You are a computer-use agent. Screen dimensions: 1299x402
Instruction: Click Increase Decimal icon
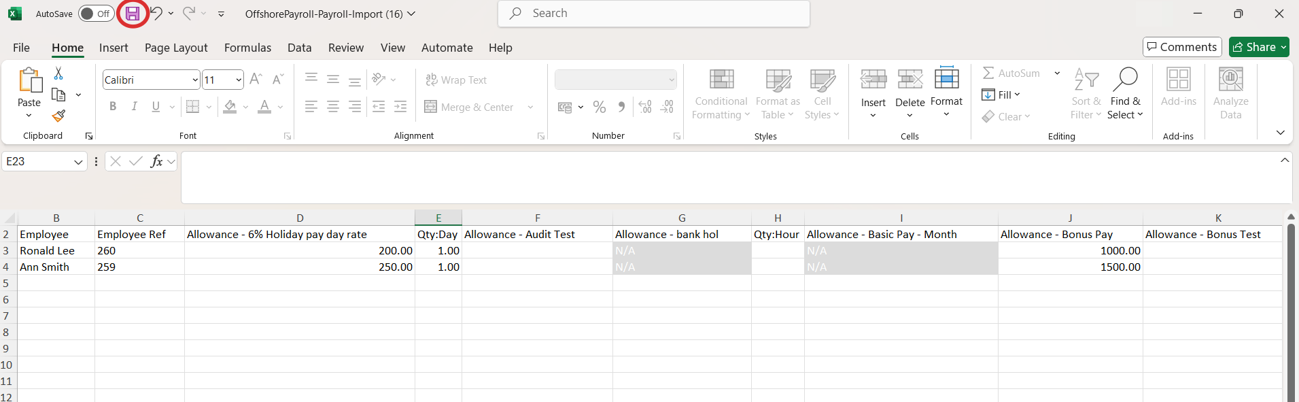click(645, 107)
